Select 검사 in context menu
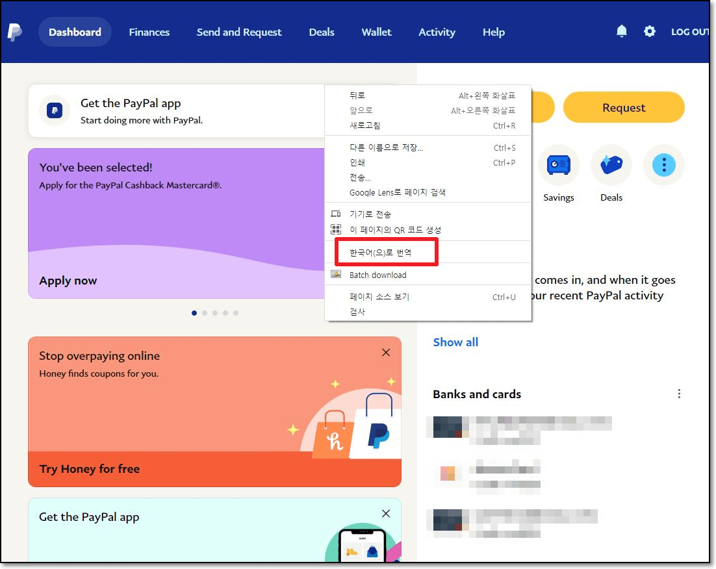The width and height of the screenshot is (716, 569). coord(428,312)
